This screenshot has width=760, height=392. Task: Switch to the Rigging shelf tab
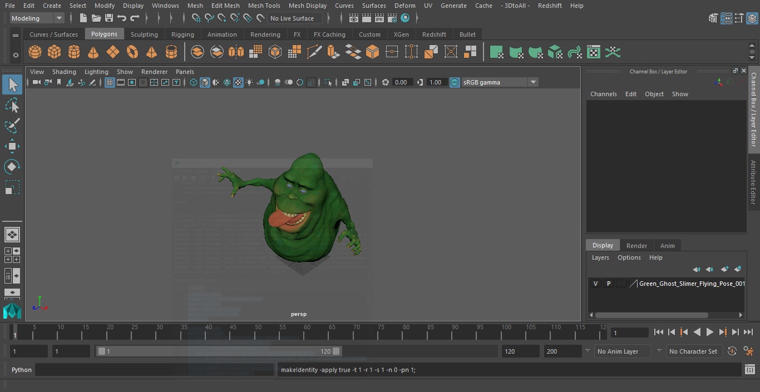pyautogui.click(x=182, y=34)
